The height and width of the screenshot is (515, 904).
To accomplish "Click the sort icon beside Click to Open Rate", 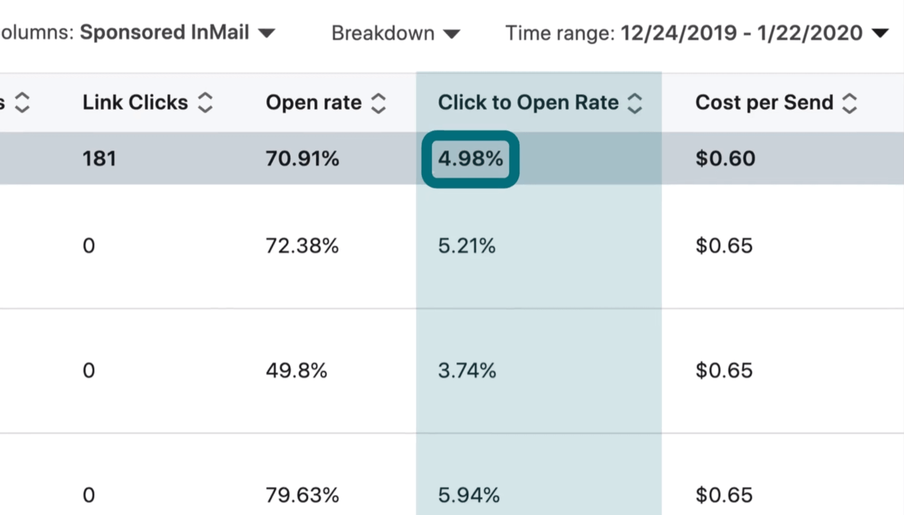I will tap(635, 103).
